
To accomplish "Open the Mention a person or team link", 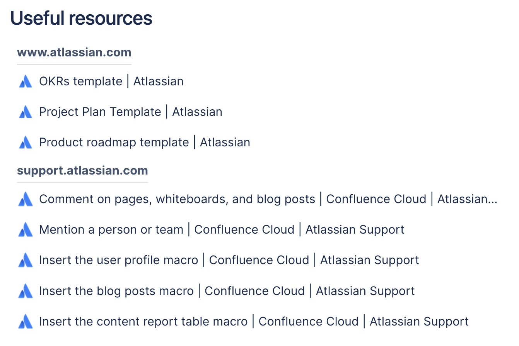I will pos(222,230).
